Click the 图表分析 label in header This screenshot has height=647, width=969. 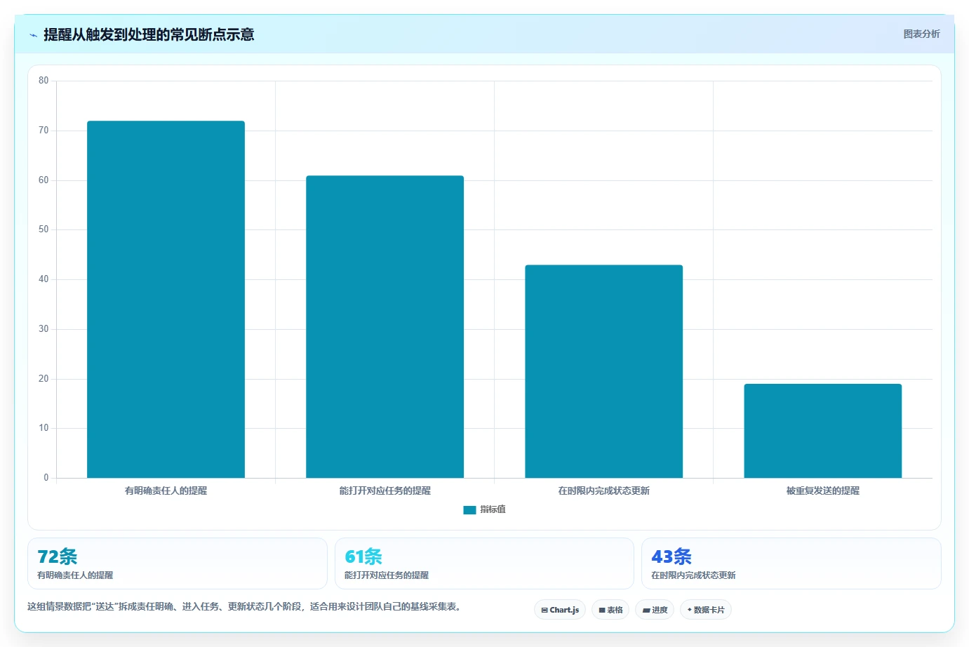click(921, 34)
